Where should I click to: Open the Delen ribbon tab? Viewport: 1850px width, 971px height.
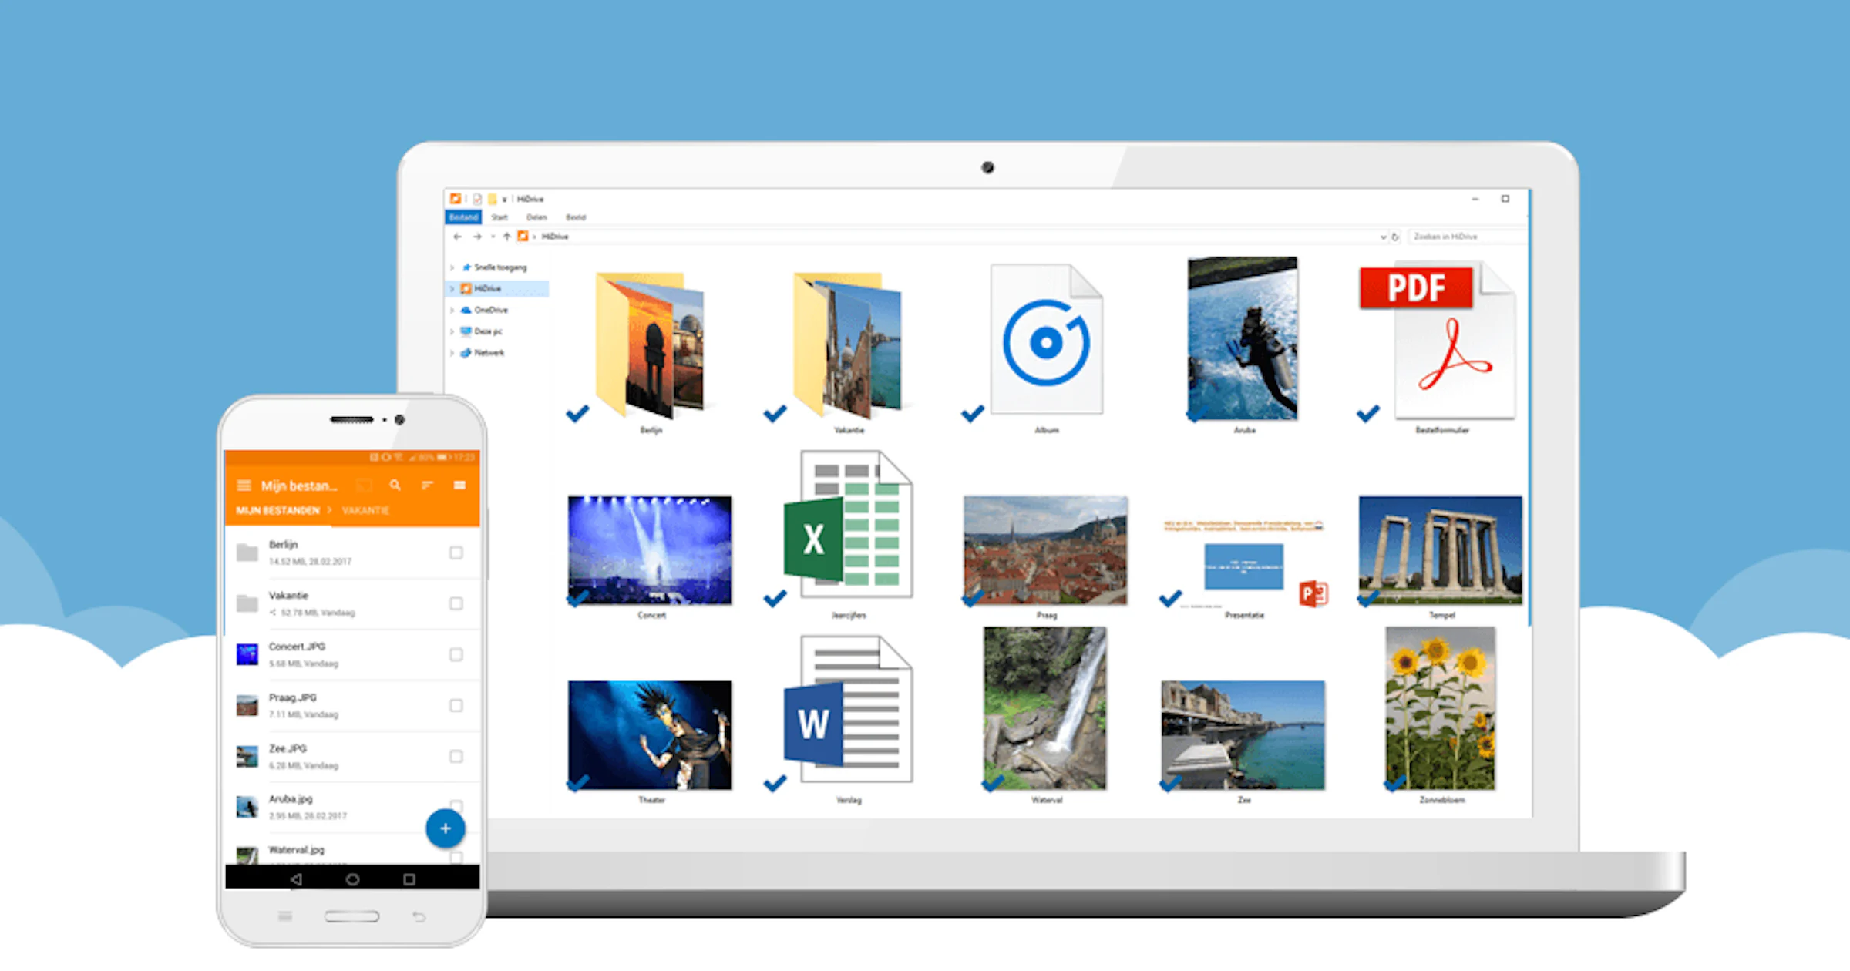[x=536, y=217]
